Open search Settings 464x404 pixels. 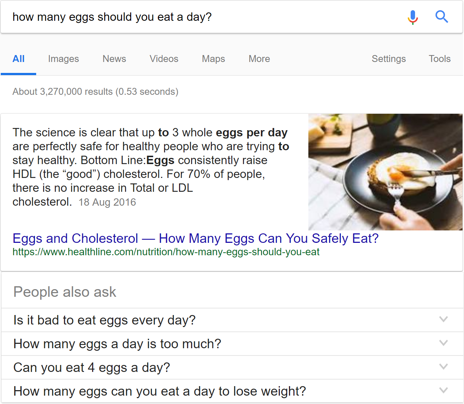click(x=388, y=59)
